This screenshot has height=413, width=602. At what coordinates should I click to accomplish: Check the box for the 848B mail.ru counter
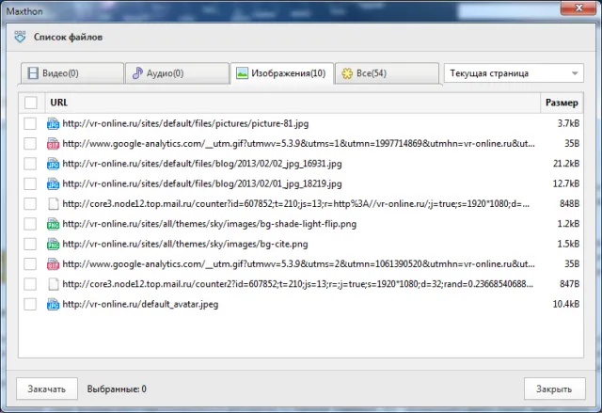(x=30, y=204)
